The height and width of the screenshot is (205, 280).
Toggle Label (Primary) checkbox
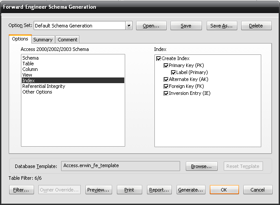point(173,73)
